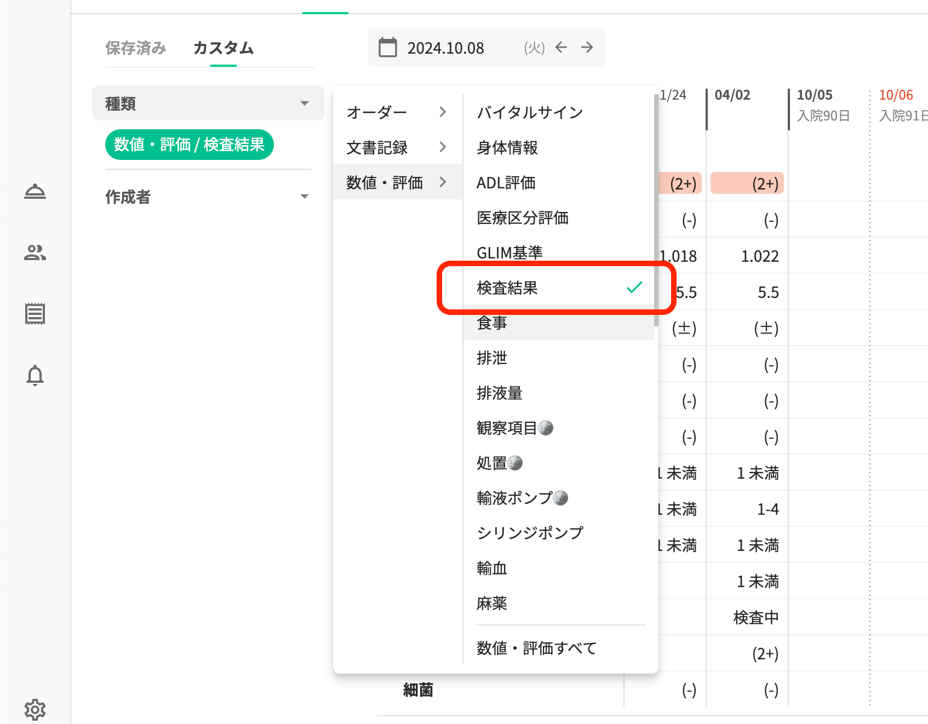Viewport: 928px width, 724px height.
Task: Open the 文書記録 submenu
Action: point(397,147)
